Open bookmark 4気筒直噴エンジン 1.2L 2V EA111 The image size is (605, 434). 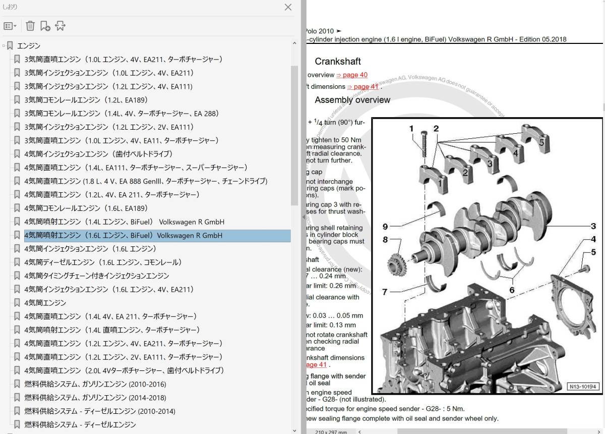(x=124, y=357)
